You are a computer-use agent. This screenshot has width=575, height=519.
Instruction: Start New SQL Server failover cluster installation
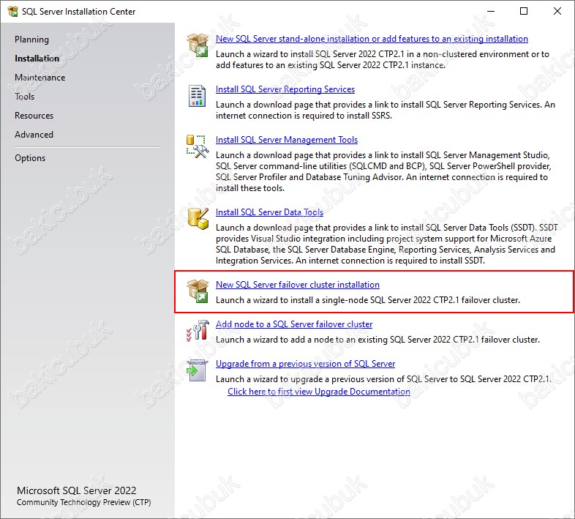pos(298,285)
